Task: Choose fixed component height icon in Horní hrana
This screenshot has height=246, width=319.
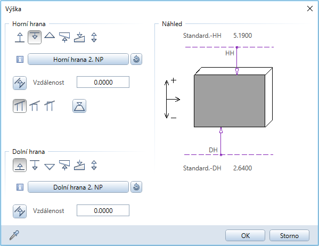Action: (x=94, y=37)
